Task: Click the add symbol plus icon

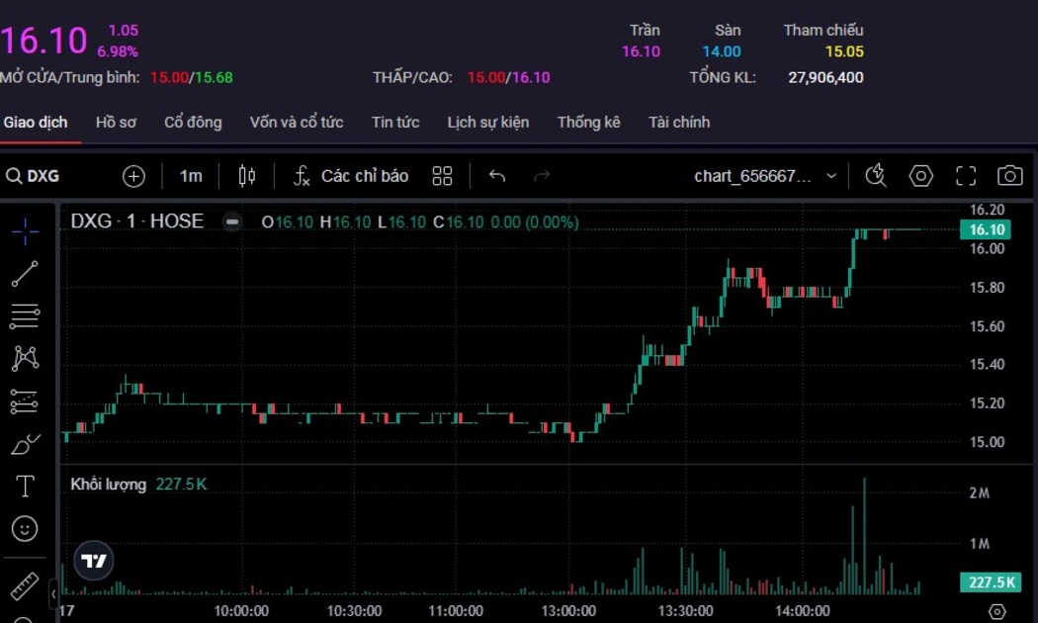Action: click(133, 176)
